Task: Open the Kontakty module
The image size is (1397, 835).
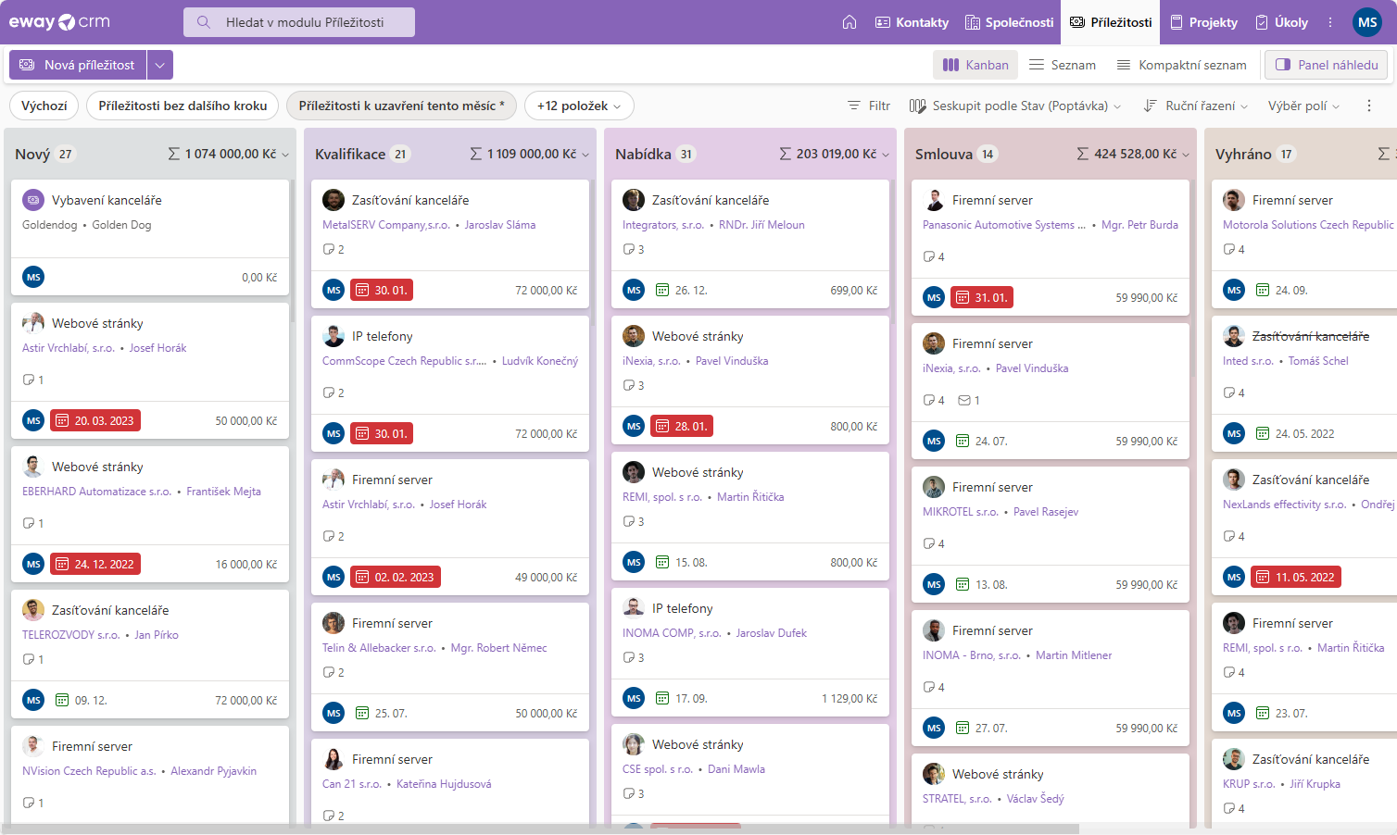Action: [912, 22]
